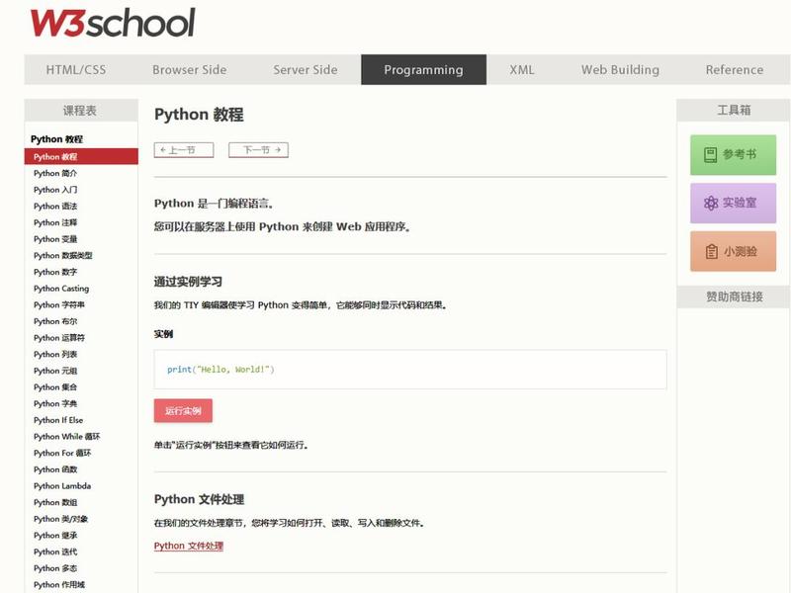This screenshot has width=791, height=593.
Task: Open Python 列表 in the sidebar
Action: tap(55, 355)
